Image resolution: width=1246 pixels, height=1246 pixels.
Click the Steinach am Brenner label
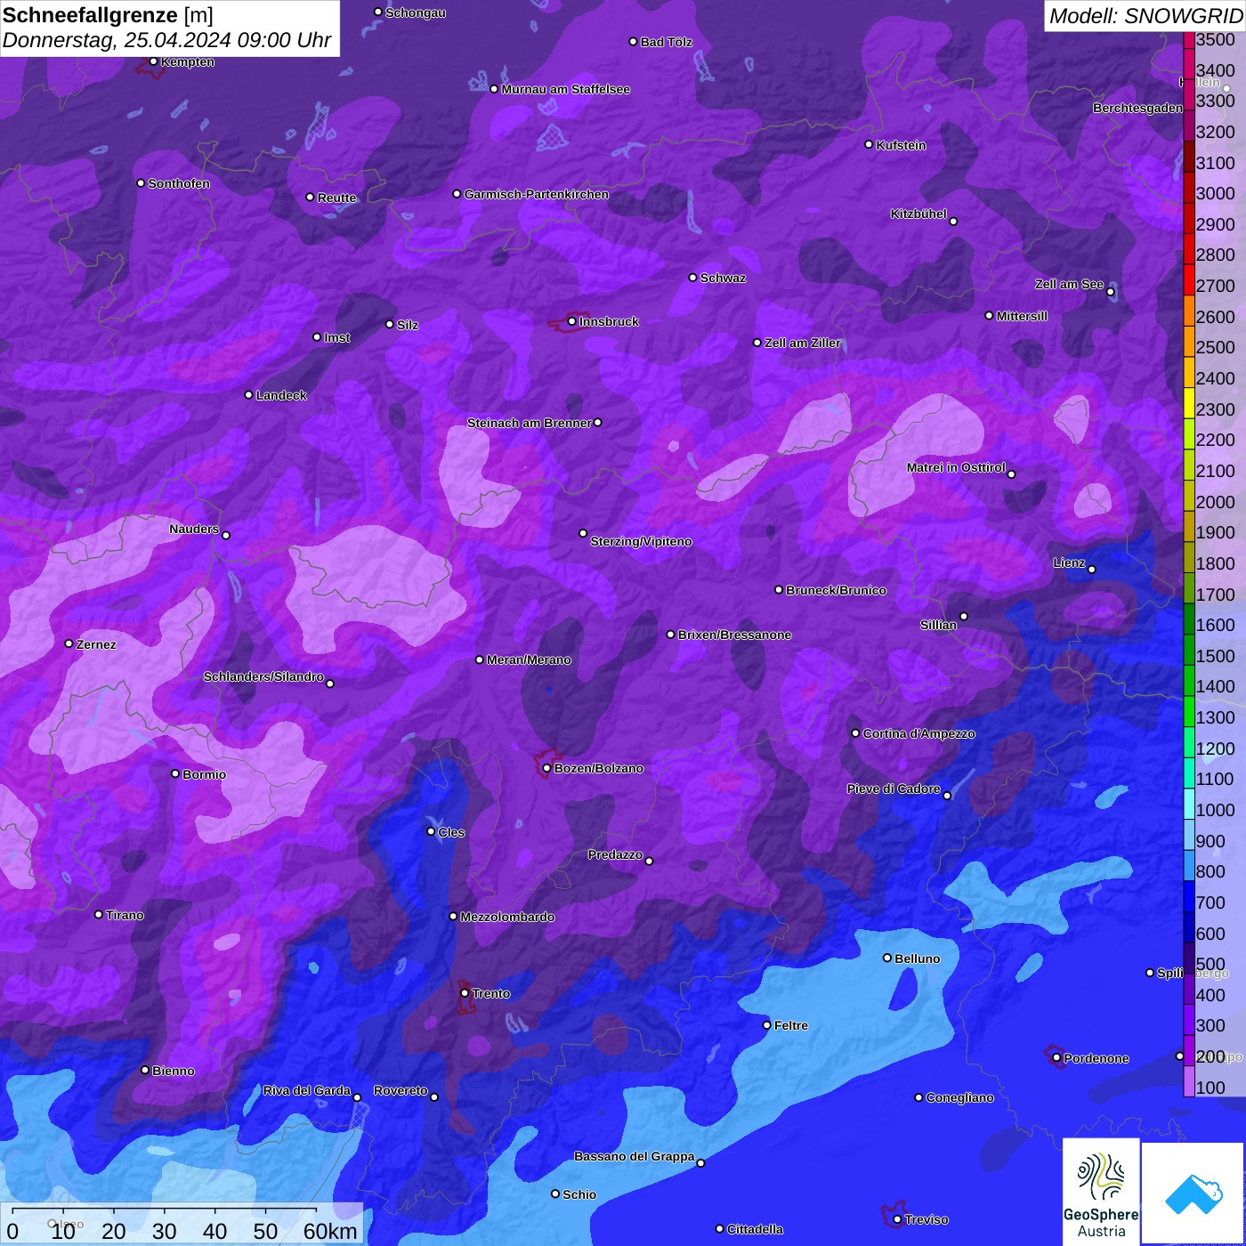click(529, 423)
